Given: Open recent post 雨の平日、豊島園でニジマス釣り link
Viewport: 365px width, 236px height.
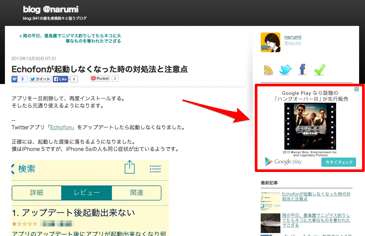Looking at the screenshot, I should point(316,220).
